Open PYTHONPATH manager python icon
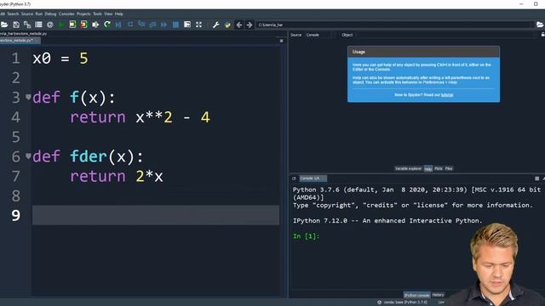This screenshot has width=545, height=306. 227,25
